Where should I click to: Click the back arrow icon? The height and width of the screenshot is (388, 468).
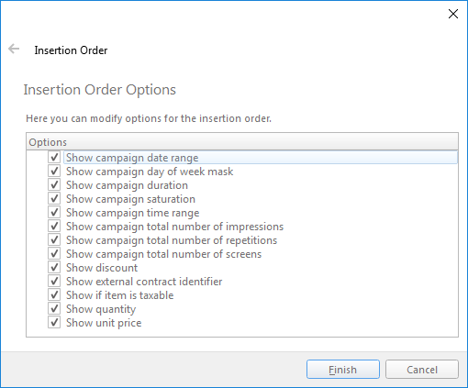pos(14,49)
